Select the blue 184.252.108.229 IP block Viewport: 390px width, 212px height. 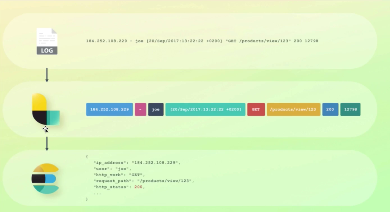(110, 109)
